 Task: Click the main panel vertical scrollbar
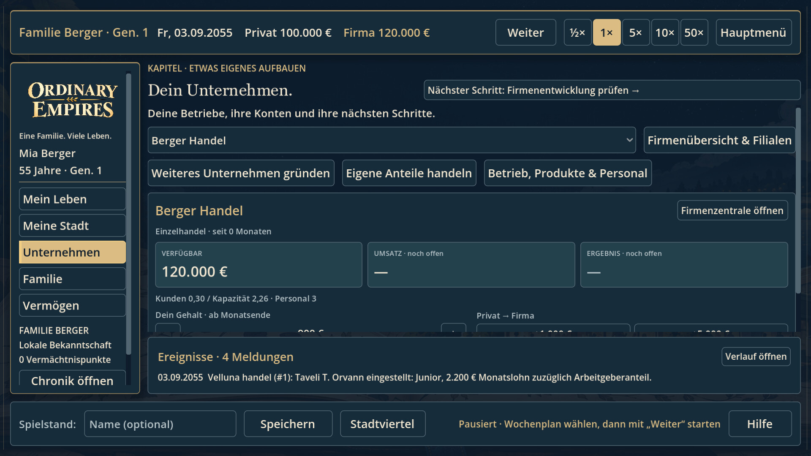tap(798, 201)
